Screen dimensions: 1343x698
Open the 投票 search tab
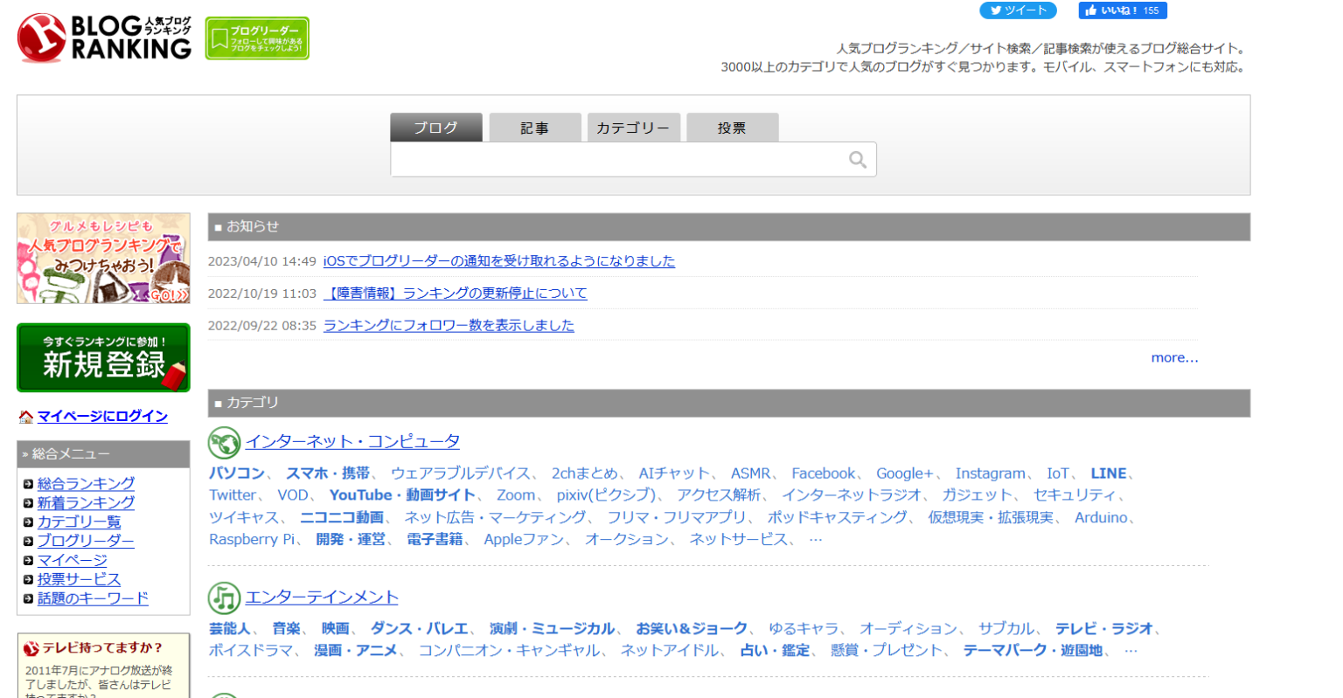click(x=732, y=128)
